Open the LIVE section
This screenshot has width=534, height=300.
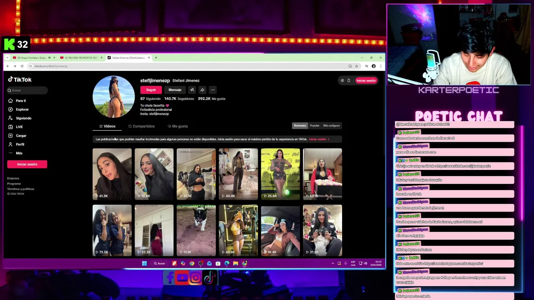click(16, 127)
